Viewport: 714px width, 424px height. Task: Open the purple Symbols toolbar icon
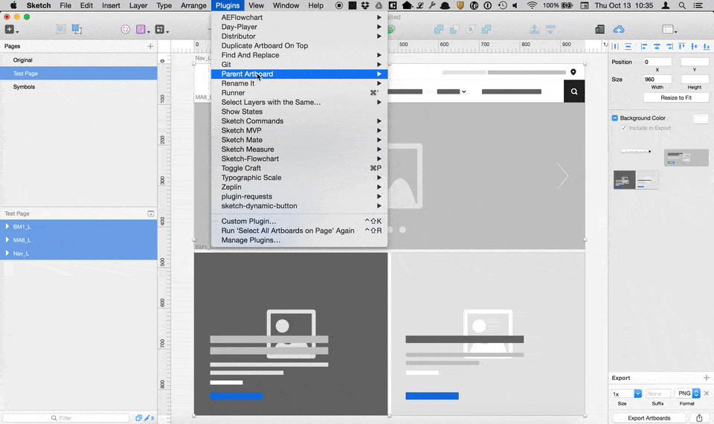click(x=141, y=30)
